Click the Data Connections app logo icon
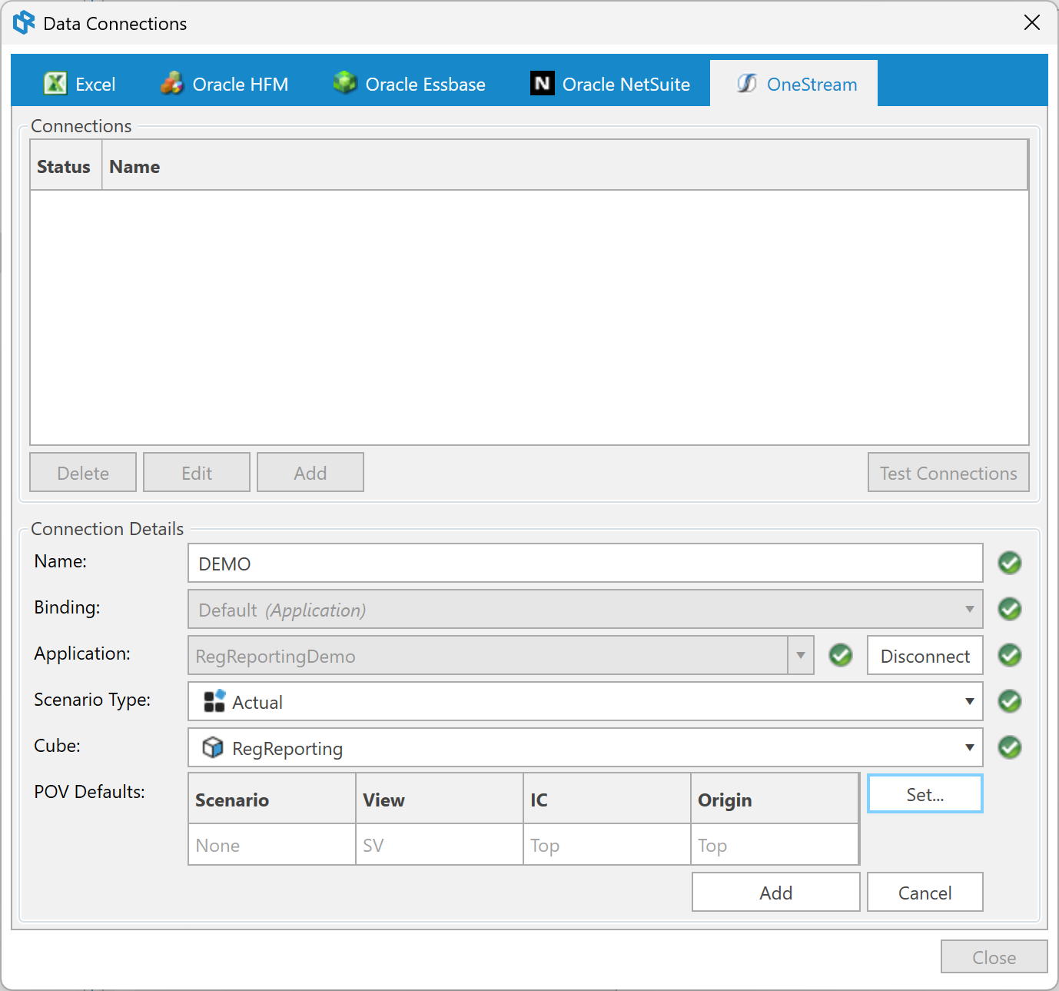Image resolution: width=1059 pixels, height=991 pixels. (24, 22)
